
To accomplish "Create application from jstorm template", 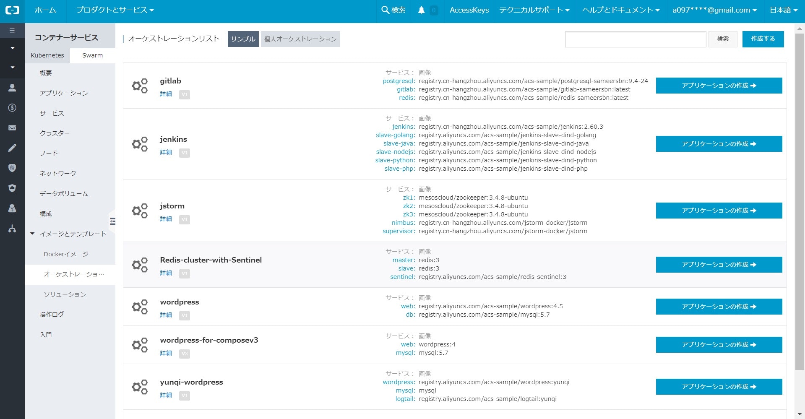I will click(719, 211).
